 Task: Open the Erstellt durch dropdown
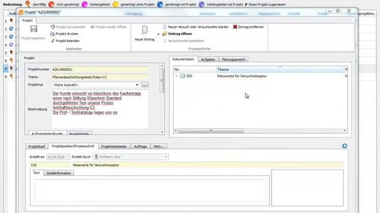pos(166,157)
